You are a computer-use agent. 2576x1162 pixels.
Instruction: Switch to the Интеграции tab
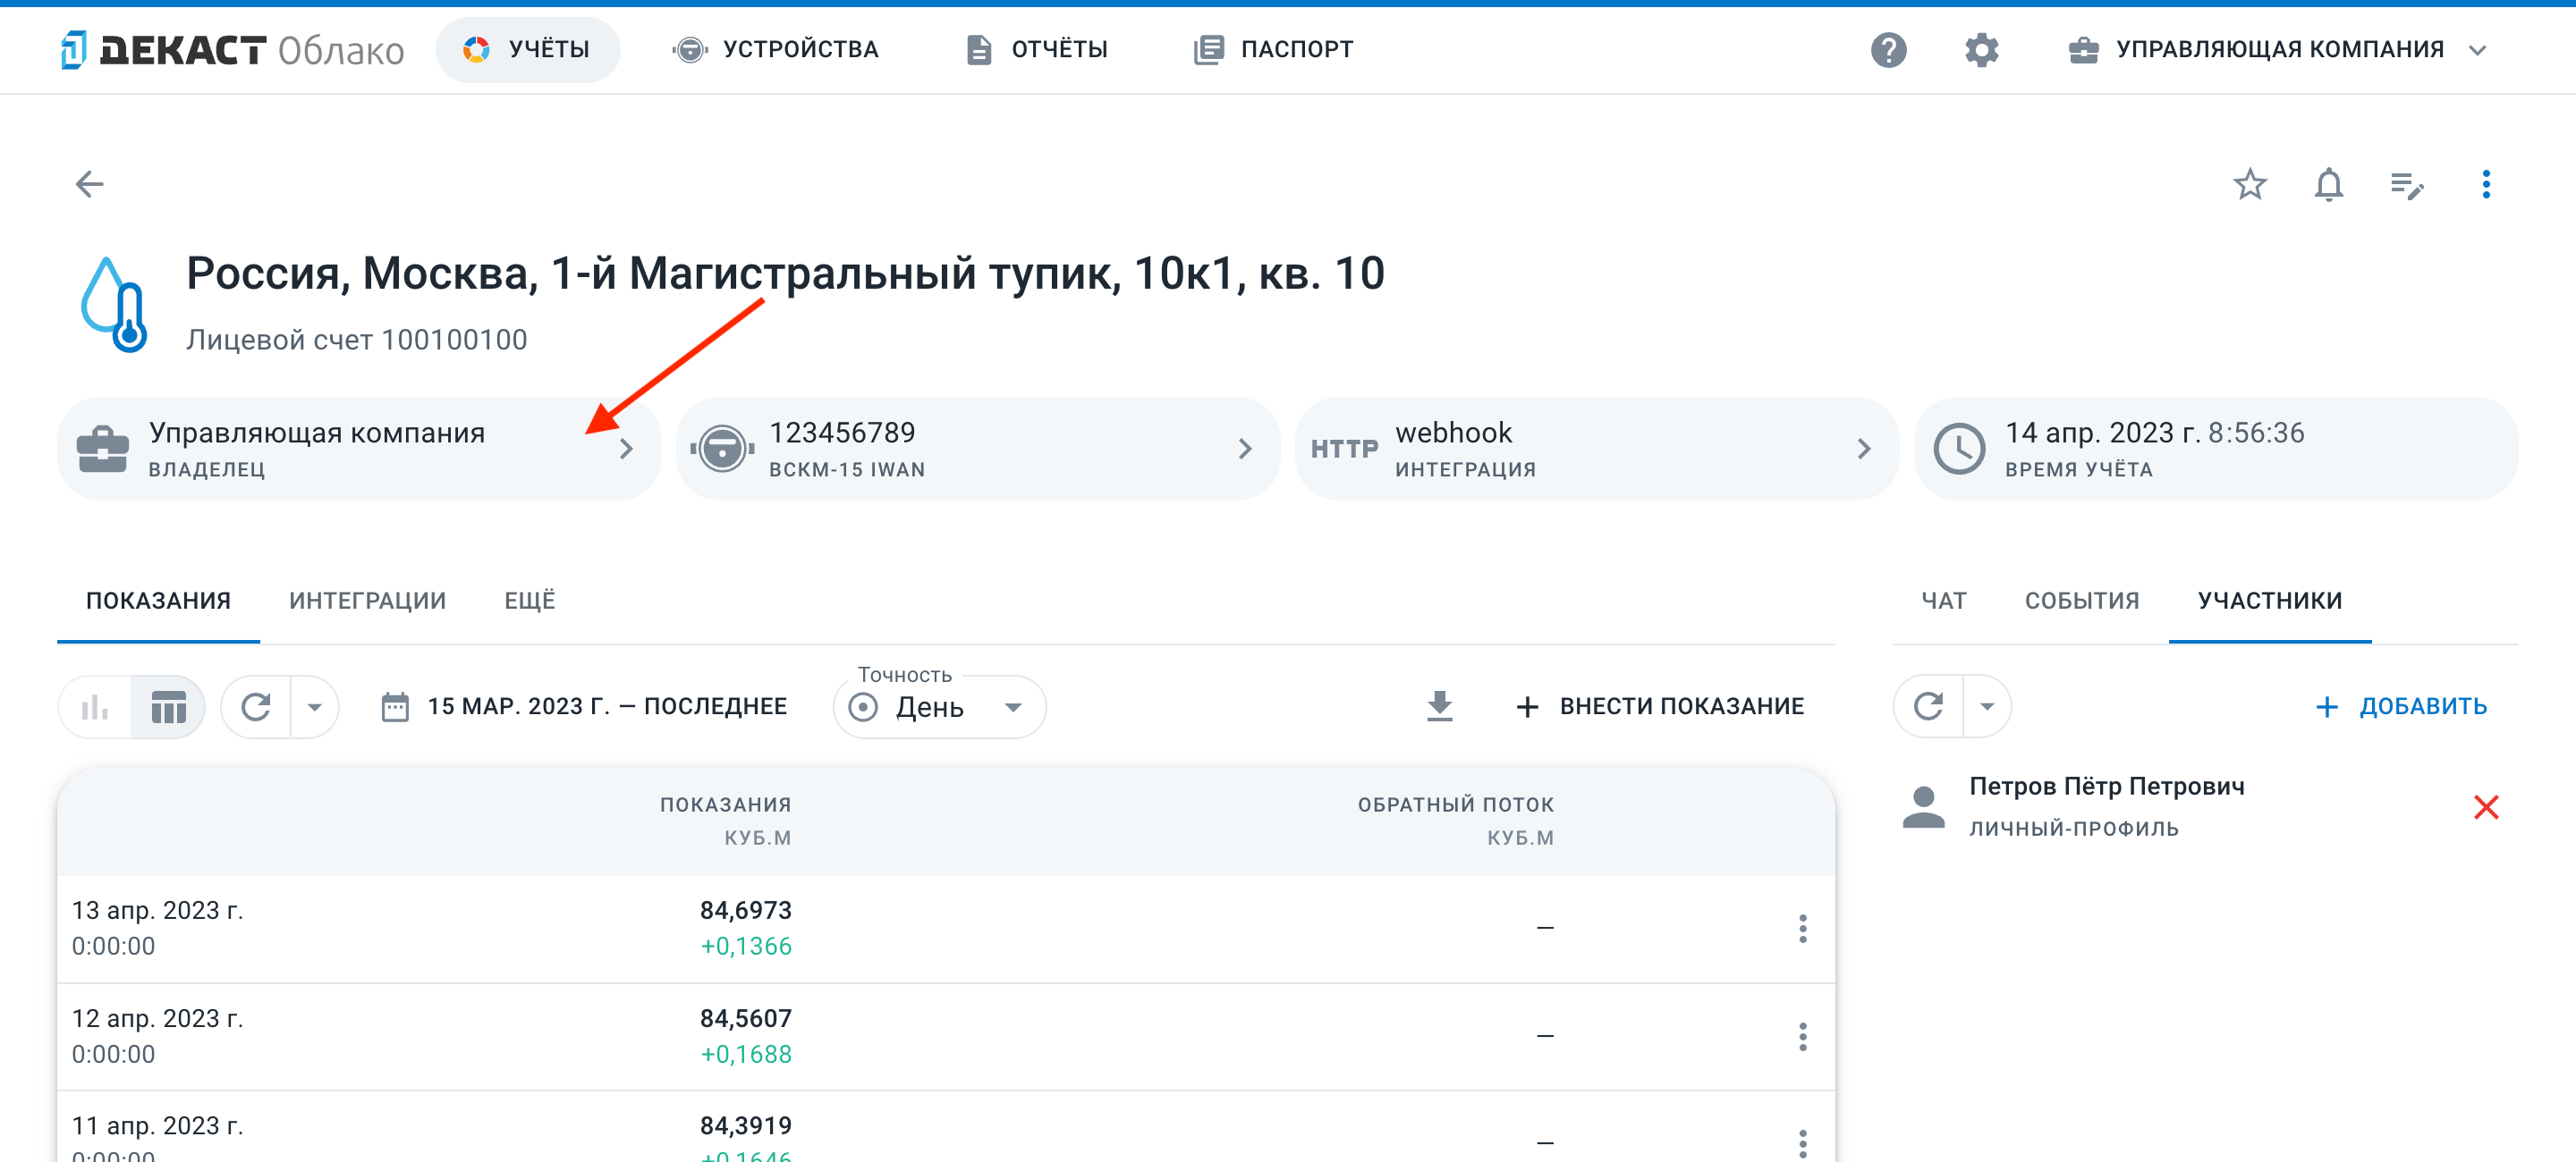[x=367, y=601]
